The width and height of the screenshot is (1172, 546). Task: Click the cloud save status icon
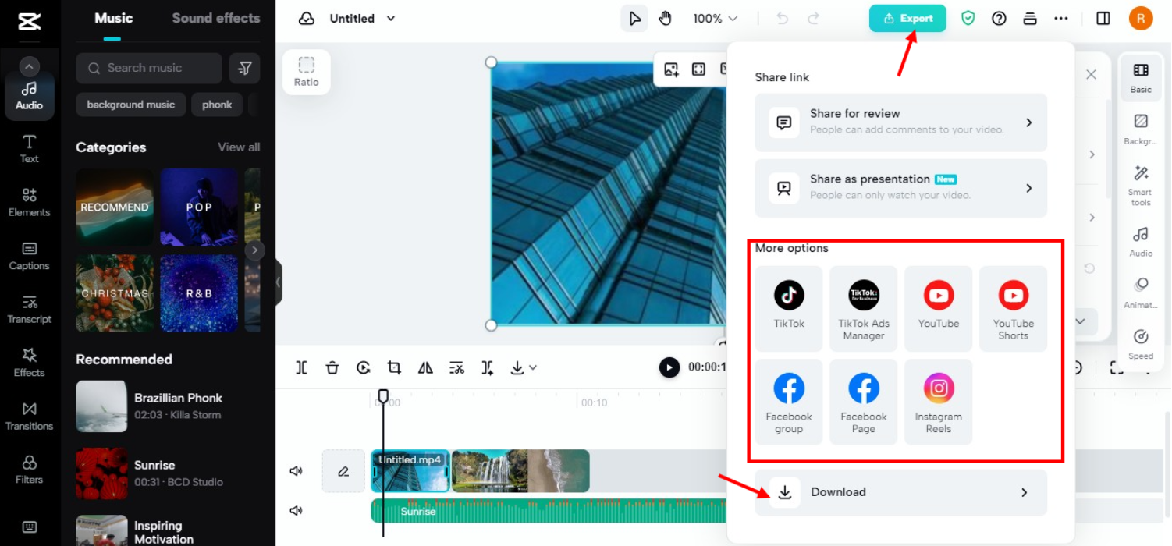click(307, 19)
